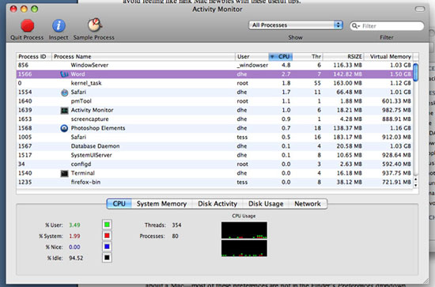Select the CPU tab
Screen dimensions: 435x287
pyautogui.click(x=119, y=204)
